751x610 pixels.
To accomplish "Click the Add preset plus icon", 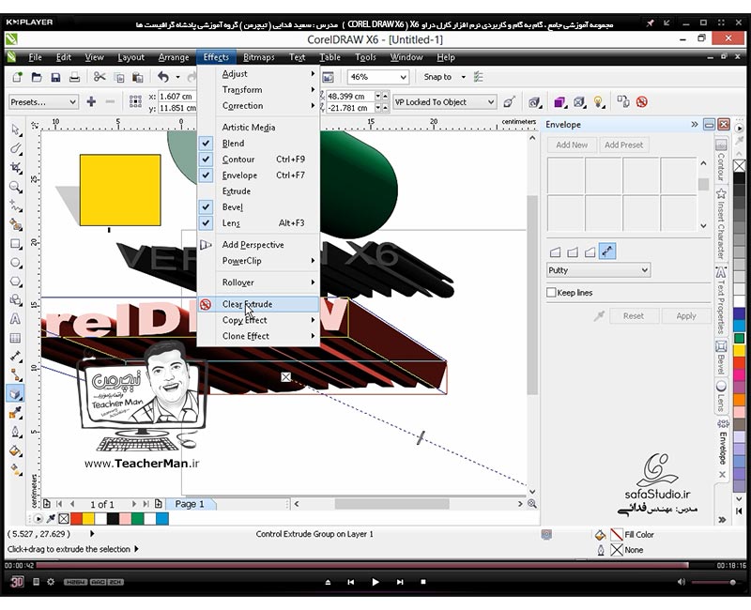I will (91, 101).
